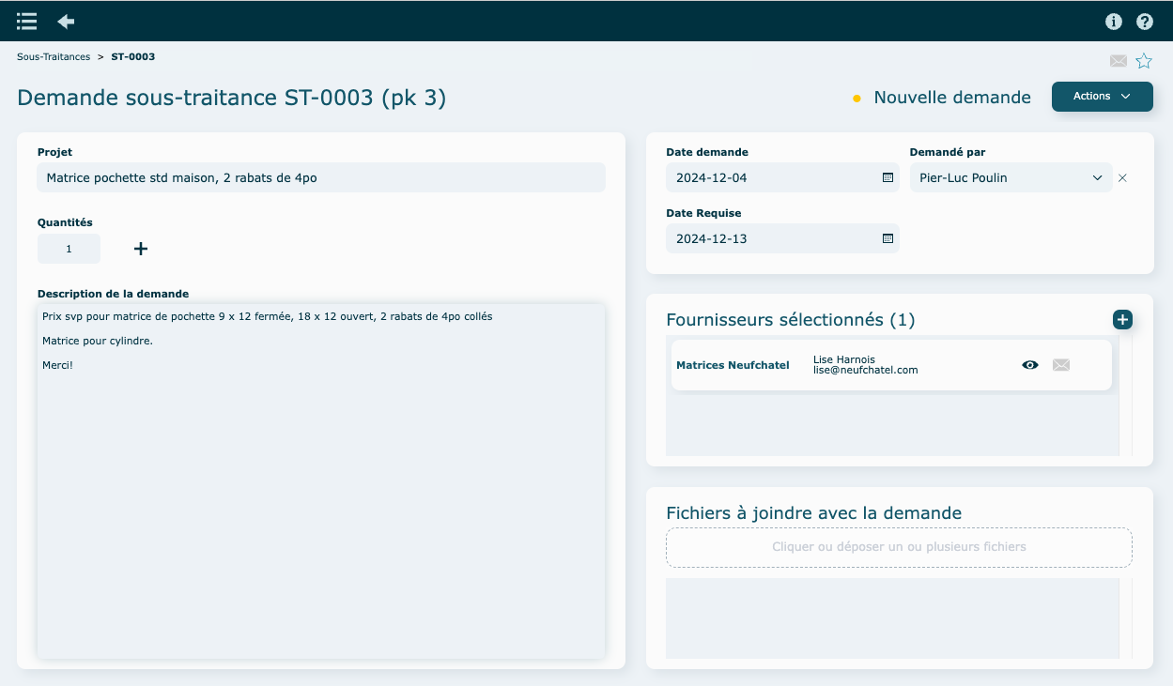Go to Sous-Traitances breadcrumb
Image resolution: width=1173 pixels, height=686 pixels.
coord(54,57)
